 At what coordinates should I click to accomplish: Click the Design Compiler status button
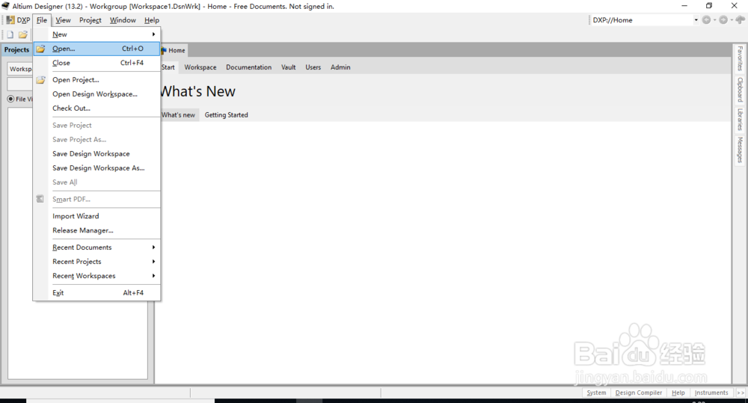(x=638, y=393)
